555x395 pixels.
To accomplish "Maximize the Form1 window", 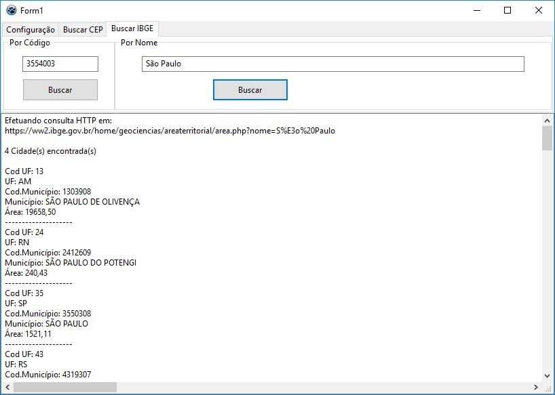I will pos(508,10).
